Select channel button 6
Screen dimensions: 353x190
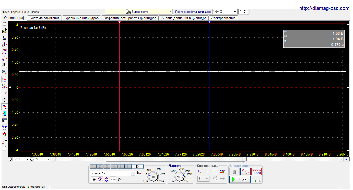[128, 167]
